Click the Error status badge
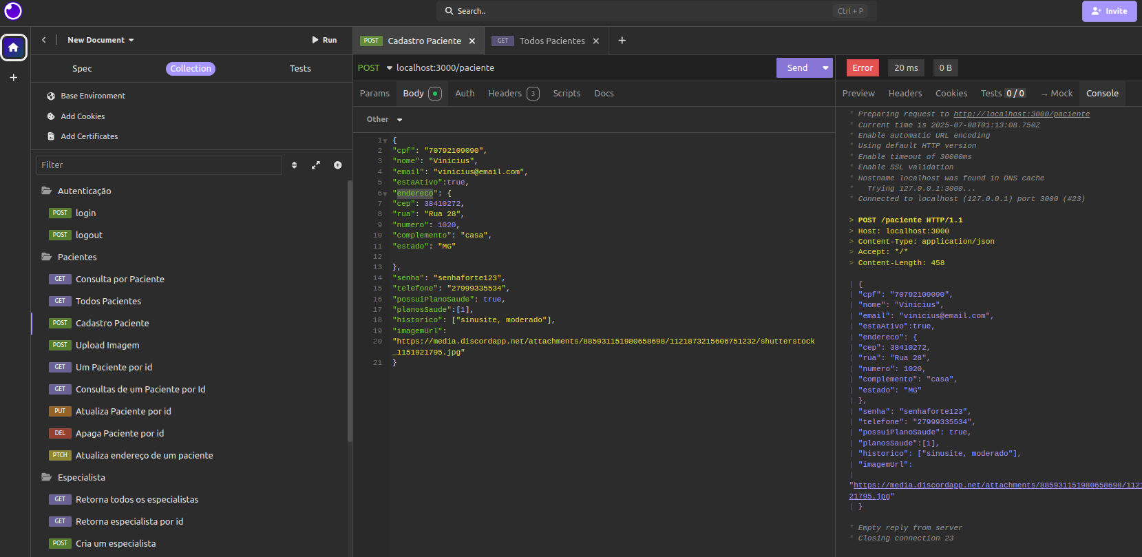 pyautogui.click(x=863, y=68)
